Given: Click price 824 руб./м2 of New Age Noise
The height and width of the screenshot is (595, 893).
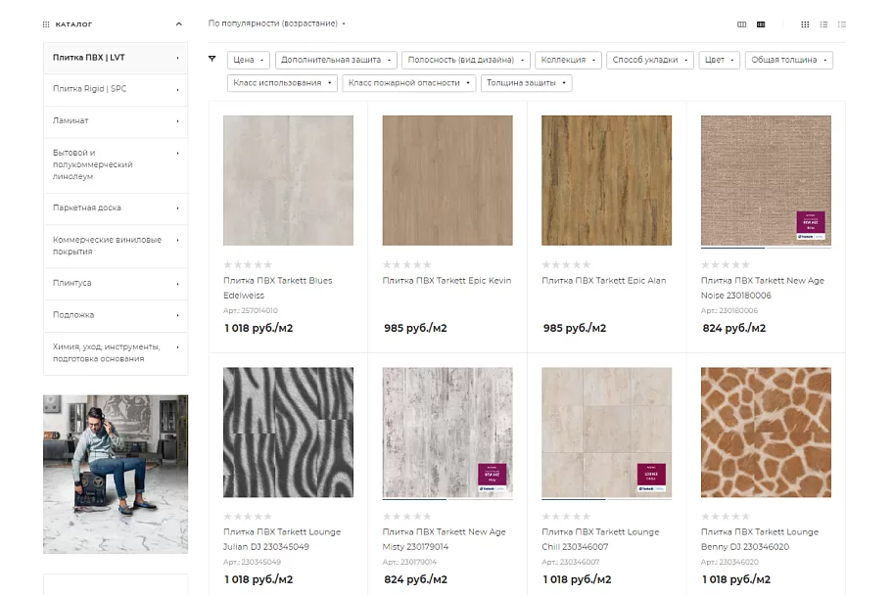Looking at the screenshot, I should pyautogui.click(x=734, y=329).
